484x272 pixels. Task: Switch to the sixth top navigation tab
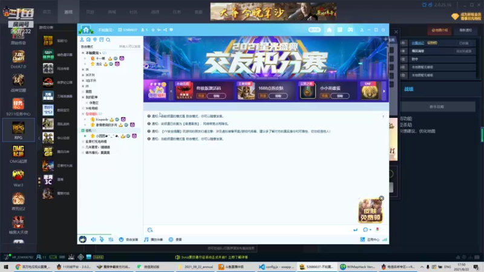point(155,11)
